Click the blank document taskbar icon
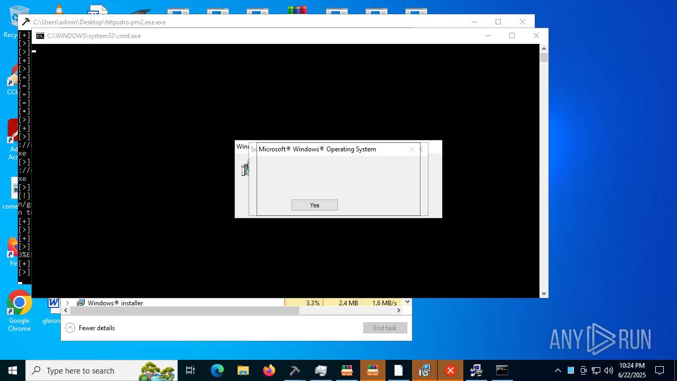677x381 pixels. 398,370
